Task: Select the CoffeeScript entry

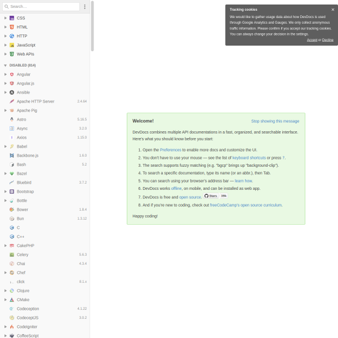Action: (45, 335)
